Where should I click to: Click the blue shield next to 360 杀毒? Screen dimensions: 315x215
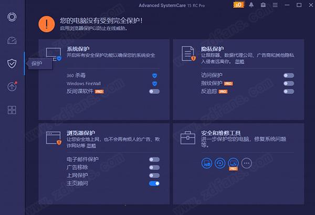click(x=154, y=76)
